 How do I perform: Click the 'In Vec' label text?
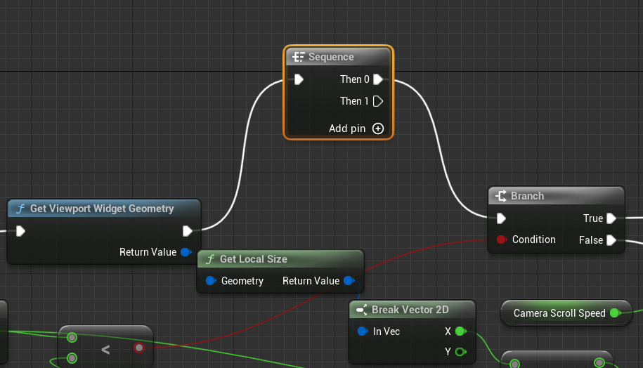point(387,331)
